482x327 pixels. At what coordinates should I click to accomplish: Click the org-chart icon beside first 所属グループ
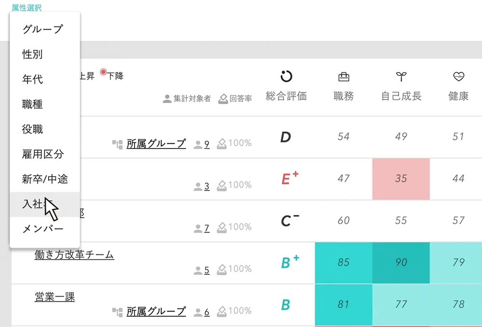click(x=118, y=144)
